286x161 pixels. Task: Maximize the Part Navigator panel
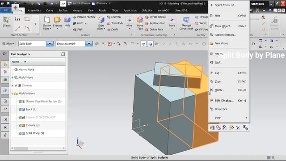pos(63,54)
